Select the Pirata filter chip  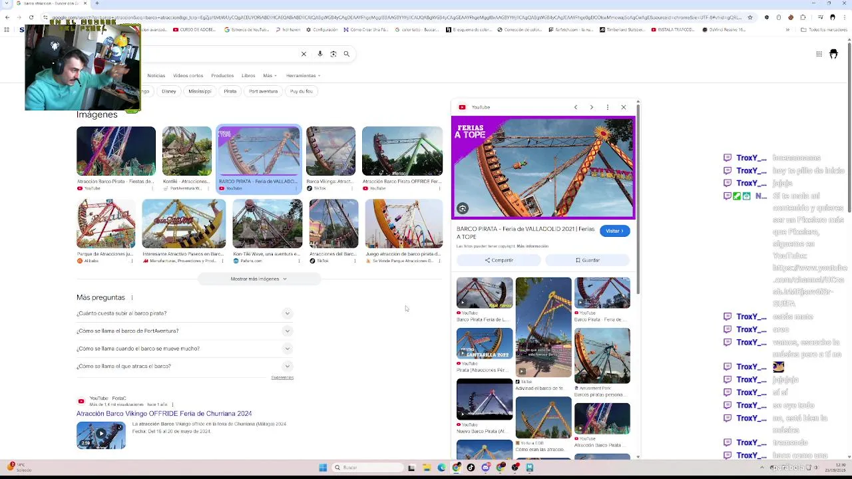pyautogui.click(x=230, y=91)
